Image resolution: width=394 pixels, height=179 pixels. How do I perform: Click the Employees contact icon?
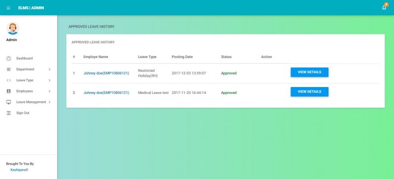point(8,91)
